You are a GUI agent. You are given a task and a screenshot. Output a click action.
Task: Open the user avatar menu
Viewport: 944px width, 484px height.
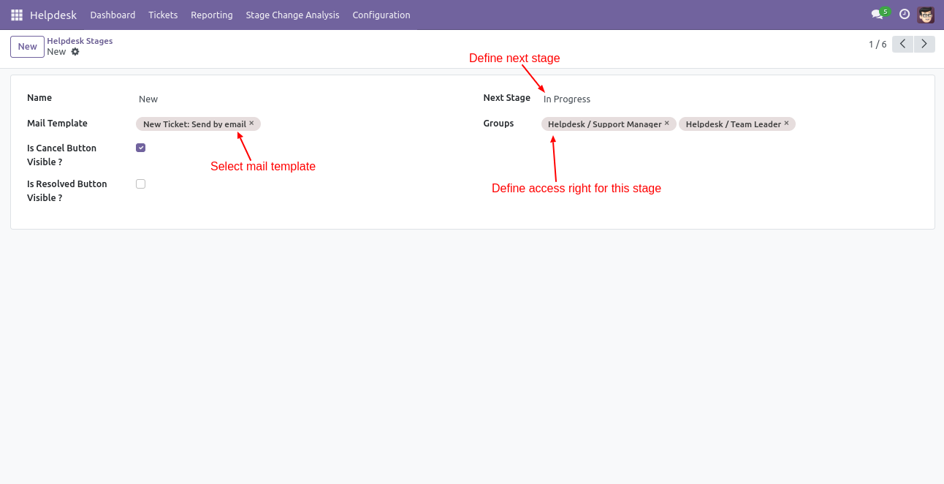(x=926, y=15)
